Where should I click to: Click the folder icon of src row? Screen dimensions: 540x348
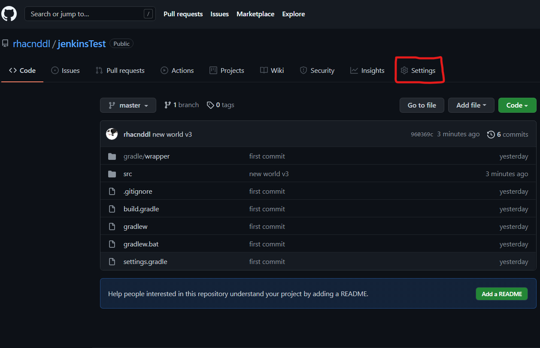[112, 174]
